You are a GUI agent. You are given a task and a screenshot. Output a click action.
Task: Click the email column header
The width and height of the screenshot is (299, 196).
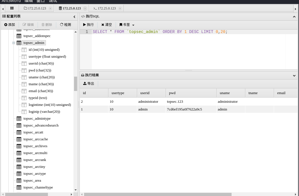tap(286, 93)
